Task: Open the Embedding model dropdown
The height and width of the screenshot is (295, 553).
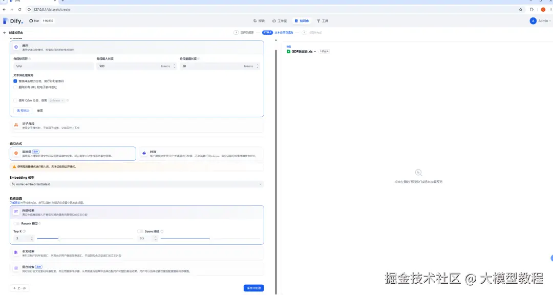Action: point(137,184)
